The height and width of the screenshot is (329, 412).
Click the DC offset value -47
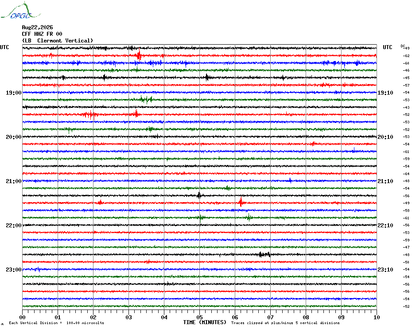(x=406, y=247)
